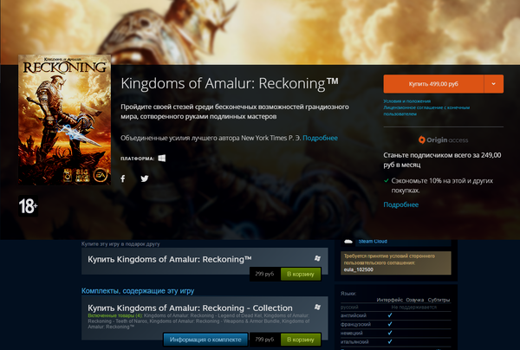
Task: Open Информация о комплекте button
Action: (205, 340)
